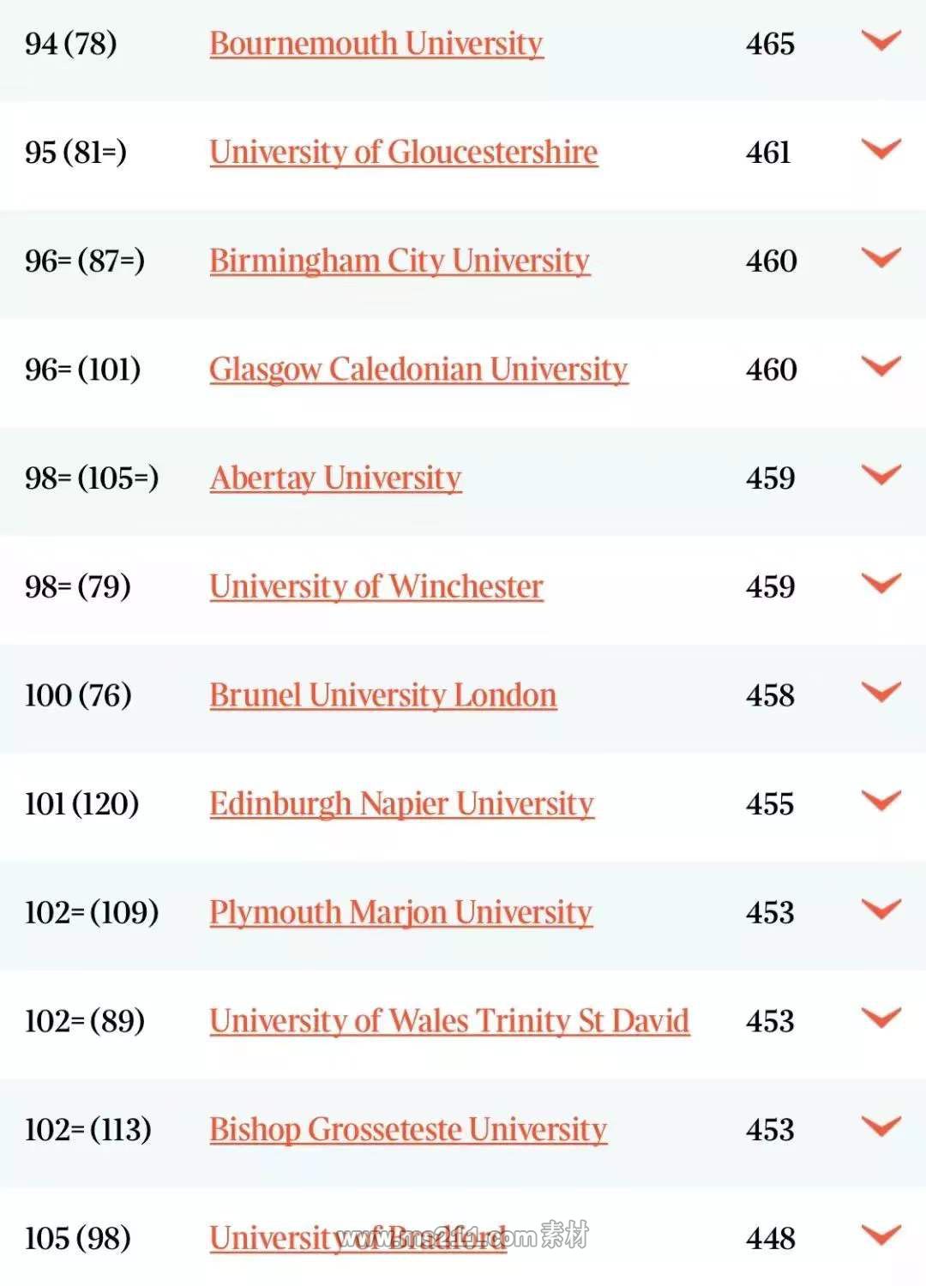This screenshot has height=1286, width=926.
Task: Click Birmingham City University link
Action: [400, 261]
